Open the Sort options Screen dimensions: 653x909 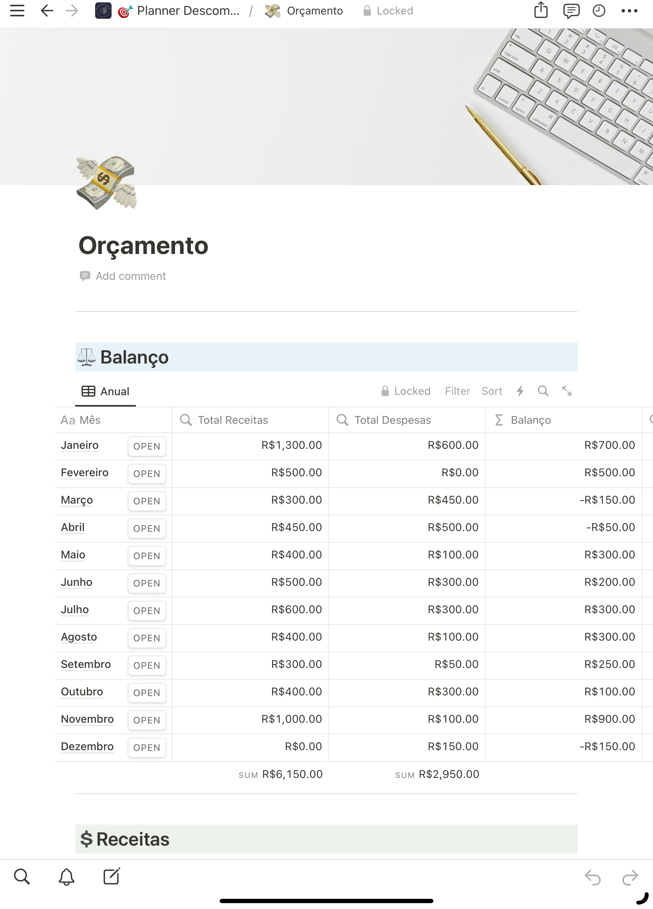(491, 391)
